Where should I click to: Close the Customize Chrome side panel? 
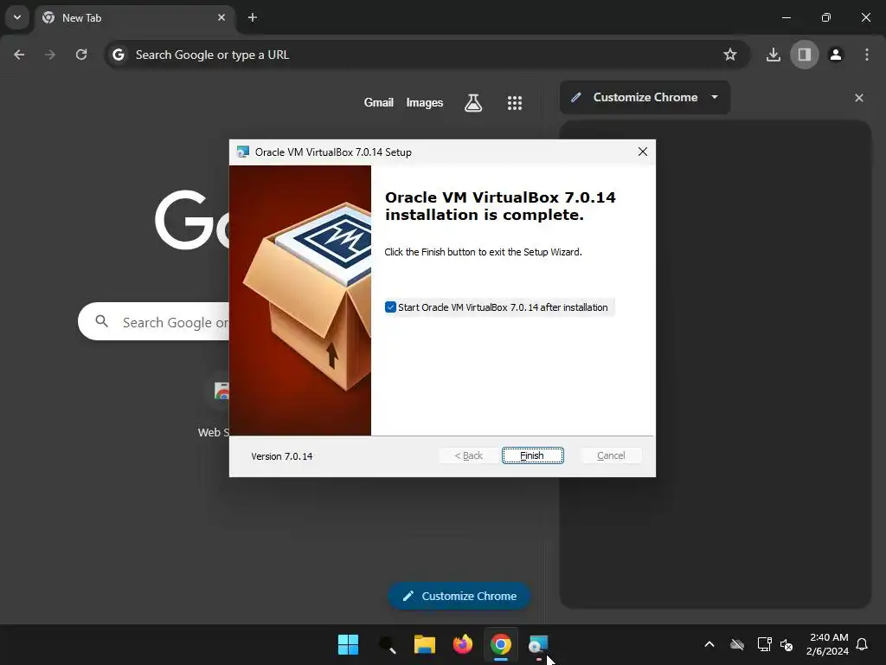pos(859,98)
